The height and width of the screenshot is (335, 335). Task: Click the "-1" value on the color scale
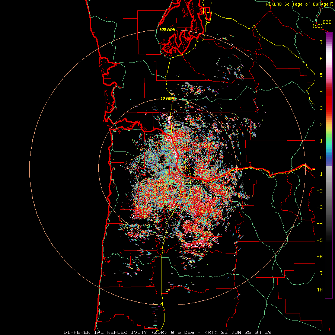click(x=320, y=174)
